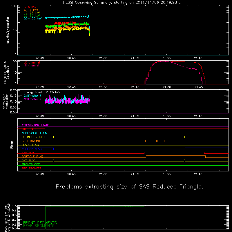Screen dimensions: 232x232
Task: Click the 'HI channel' legend label
Action: (x=31, y=65)
